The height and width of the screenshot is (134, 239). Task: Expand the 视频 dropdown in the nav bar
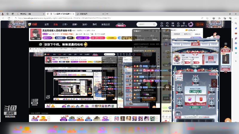(75, 24)
